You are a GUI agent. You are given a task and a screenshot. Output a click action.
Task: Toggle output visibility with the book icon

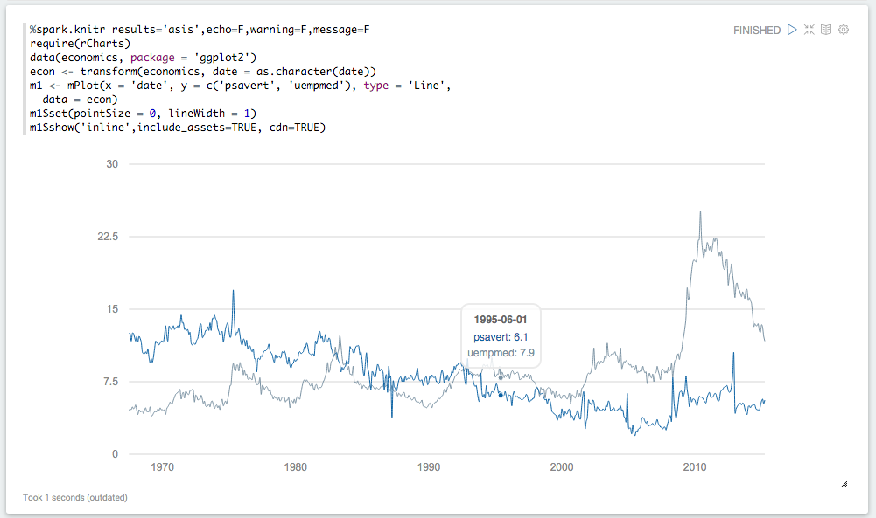(x=826, y=30)
